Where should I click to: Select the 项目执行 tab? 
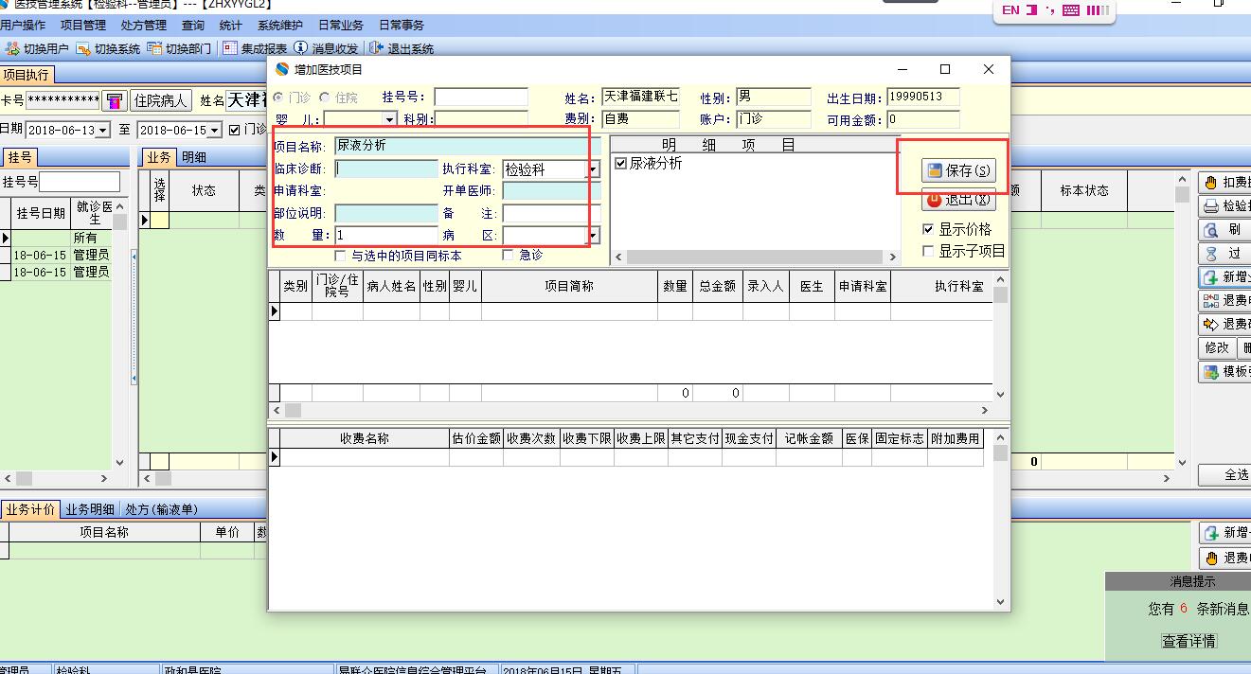27,75
